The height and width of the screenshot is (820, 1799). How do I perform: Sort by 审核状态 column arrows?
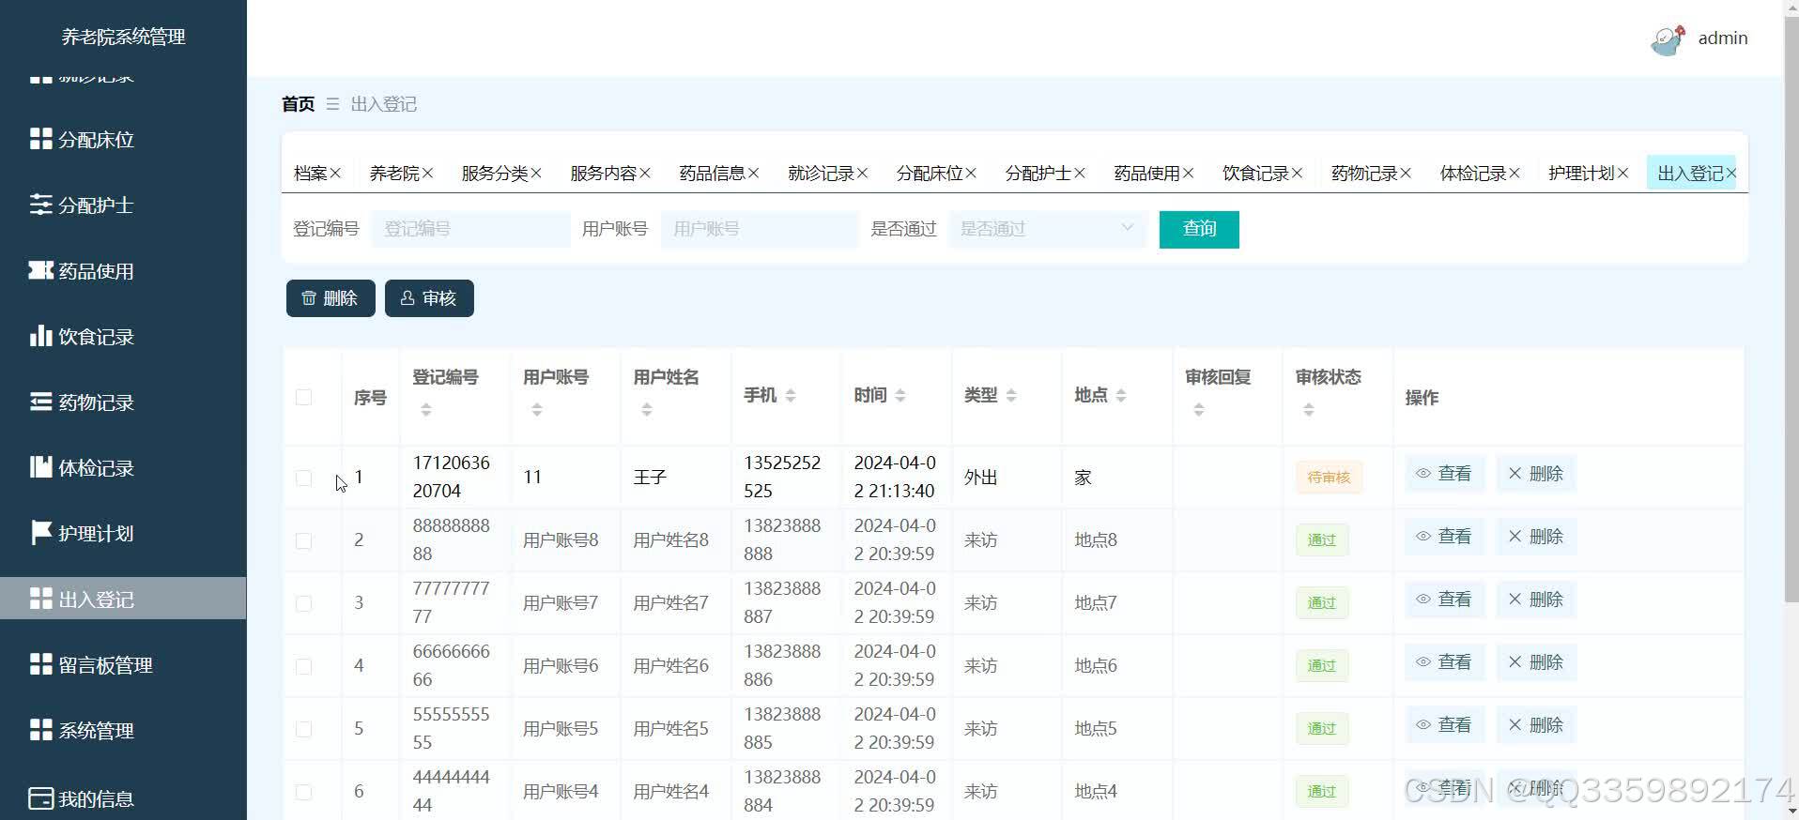(x=1309, y=410)
